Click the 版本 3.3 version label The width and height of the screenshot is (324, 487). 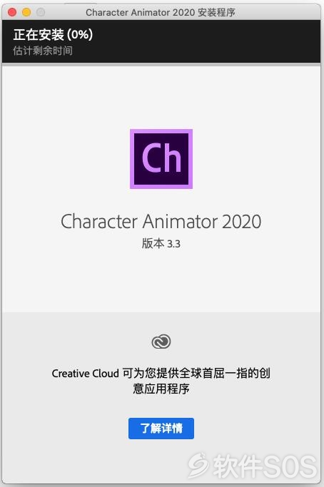(161, 244)
